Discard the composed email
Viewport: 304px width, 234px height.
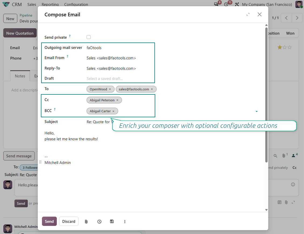[69, 221]
